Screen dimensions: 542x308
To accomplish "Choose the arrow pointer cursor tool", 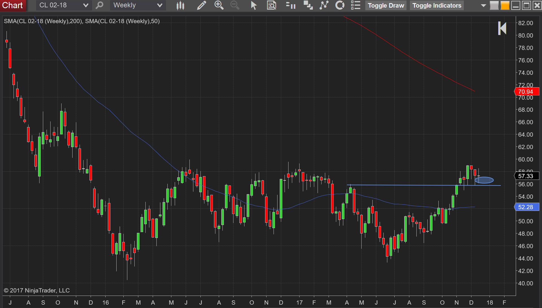I will point(253,5).
